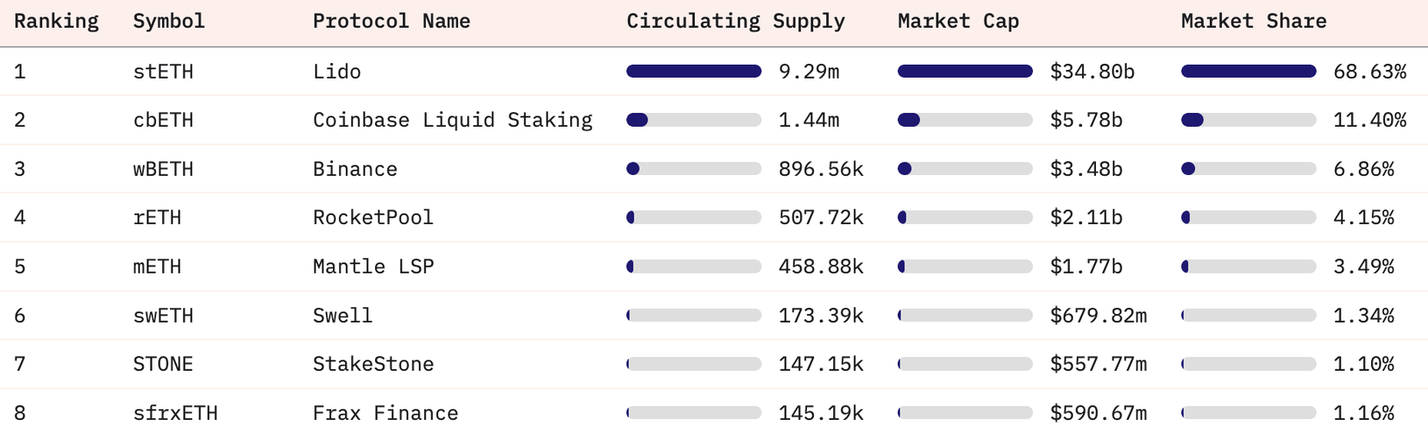Click the $34.80b market cap value

pyautogui.click(x=1092, y=72)
